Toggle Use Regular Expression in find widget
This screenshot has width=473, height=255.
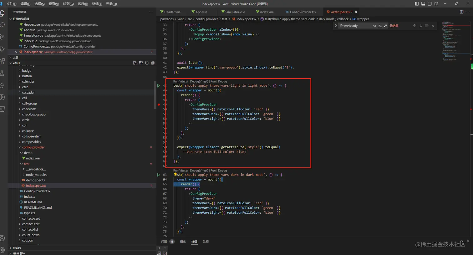pyautogui.click(x=385, y=26)
